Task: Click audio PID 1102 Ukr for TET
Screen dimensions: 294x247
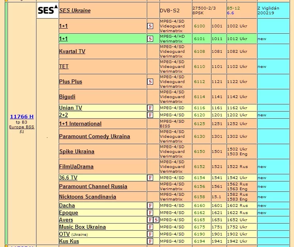Action: [x=237, y=67]
